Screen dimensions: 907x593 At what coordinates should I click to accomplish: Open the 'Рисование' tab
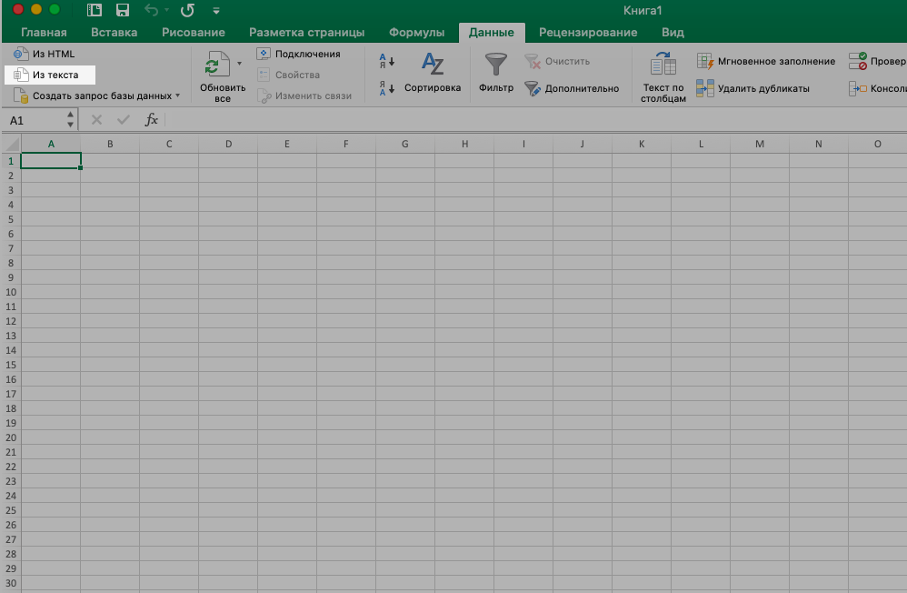point(194,33)
